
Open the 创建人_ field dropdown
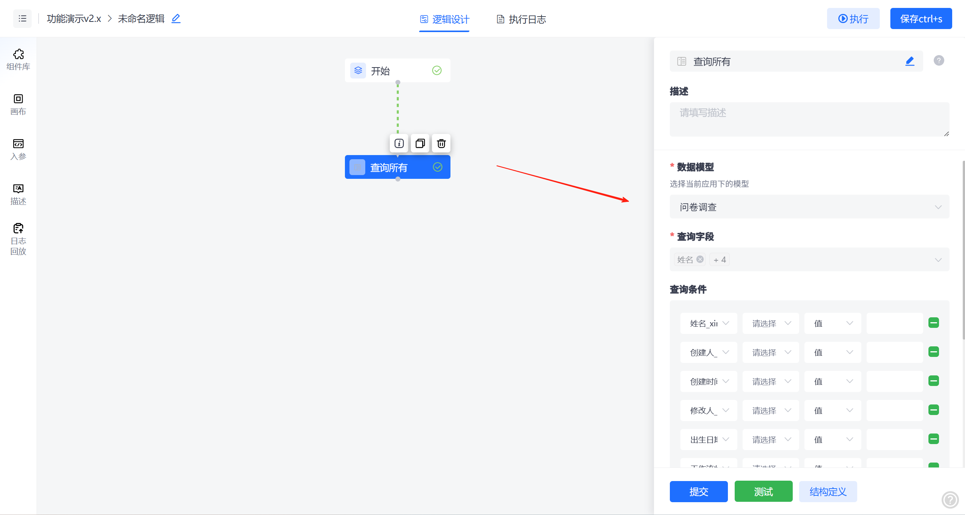click(x=709, y=352)
